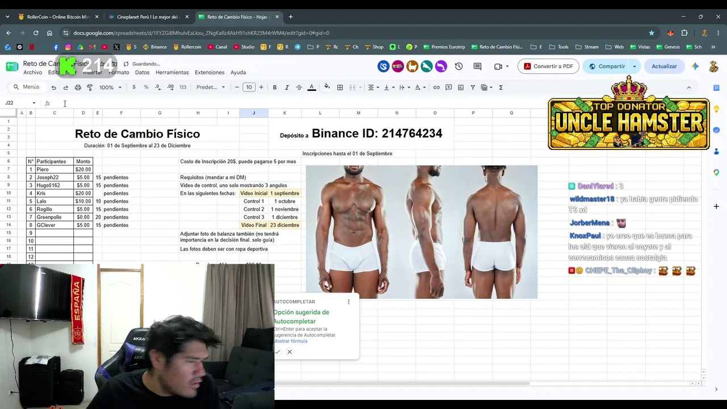Toggle strikethrough formatting

tap(299, 87)
